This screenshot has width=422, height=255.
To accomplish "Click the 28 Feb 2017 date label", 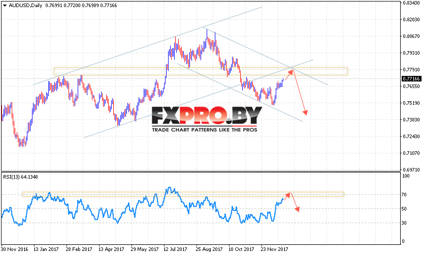I will 79,249.
